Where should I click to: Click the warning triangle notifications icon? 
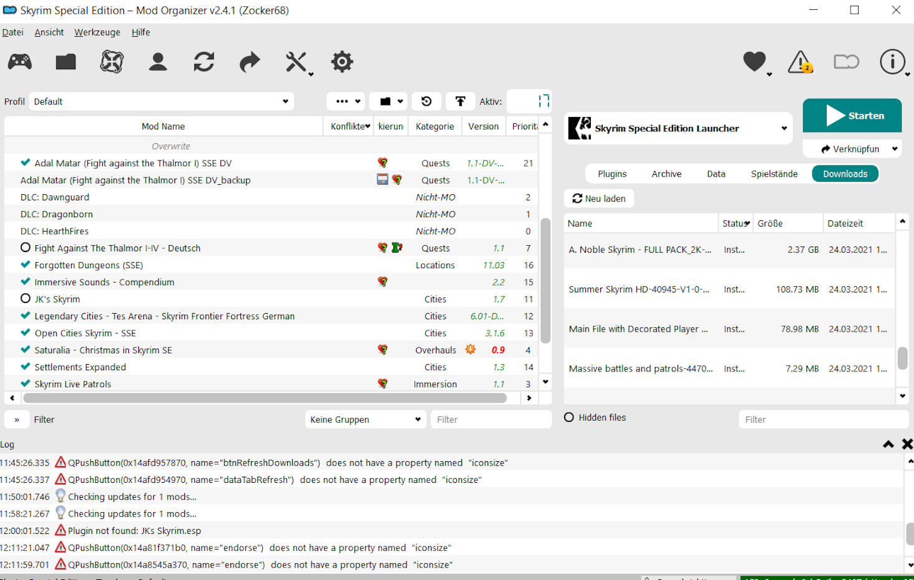(x=800, y=62)
